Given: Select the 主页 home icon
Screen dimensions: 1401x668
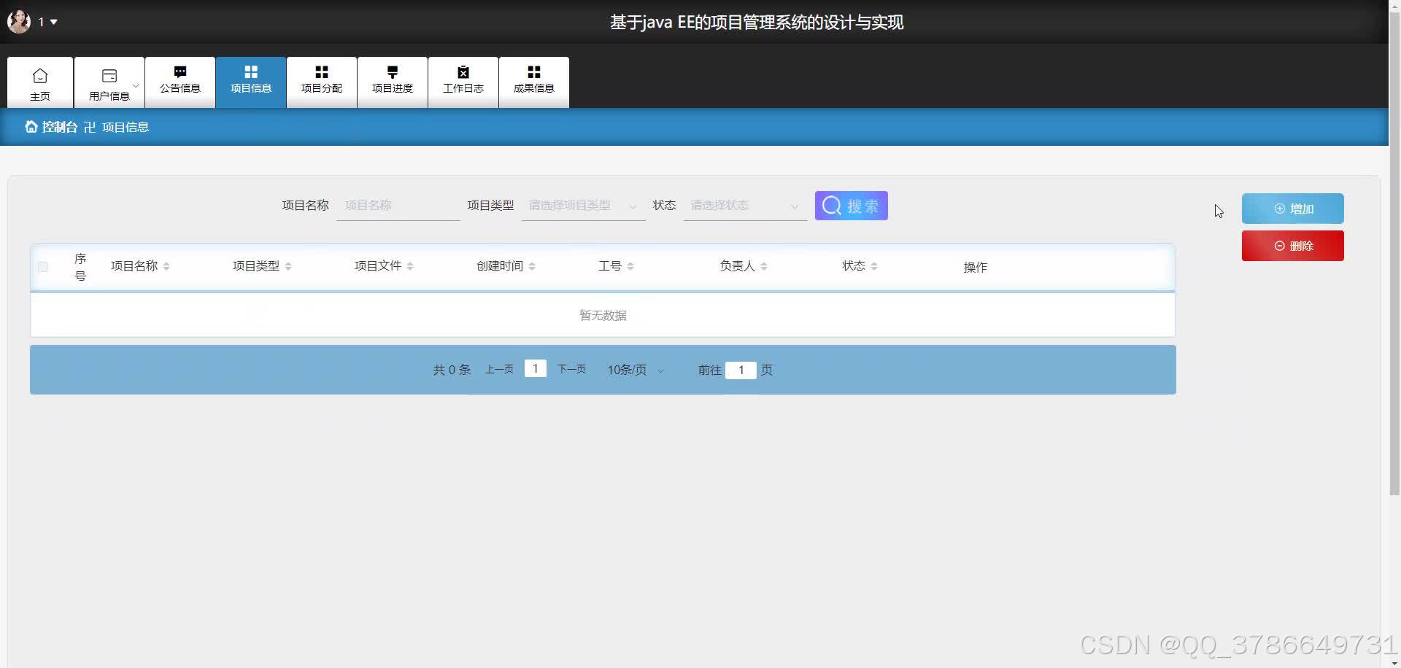Looking at the screenshot, I should [x=40, y=74].
